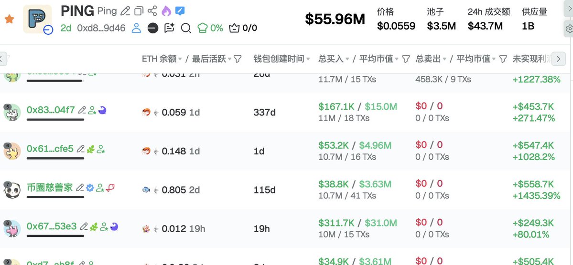Open the share icon next to Ping
Image resolution: width=573 pixels, height=265 pixels.
click(152, 11)
